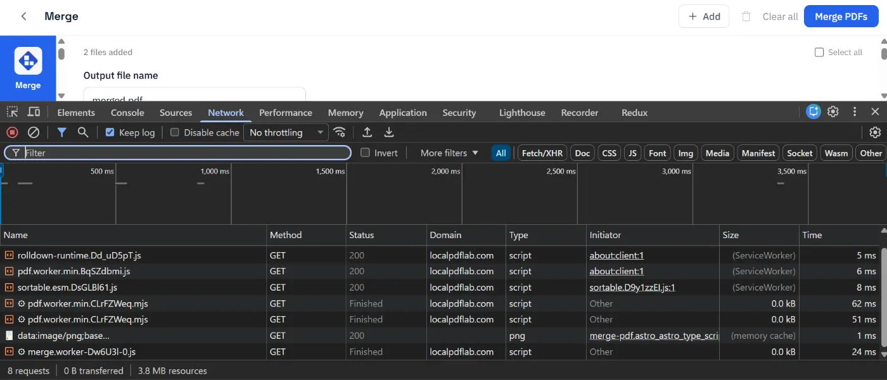Open the Recorder tab
Image resolution: width=887 pixels, height=380 pixels.
pyautogui.click(x=580, y=112)
